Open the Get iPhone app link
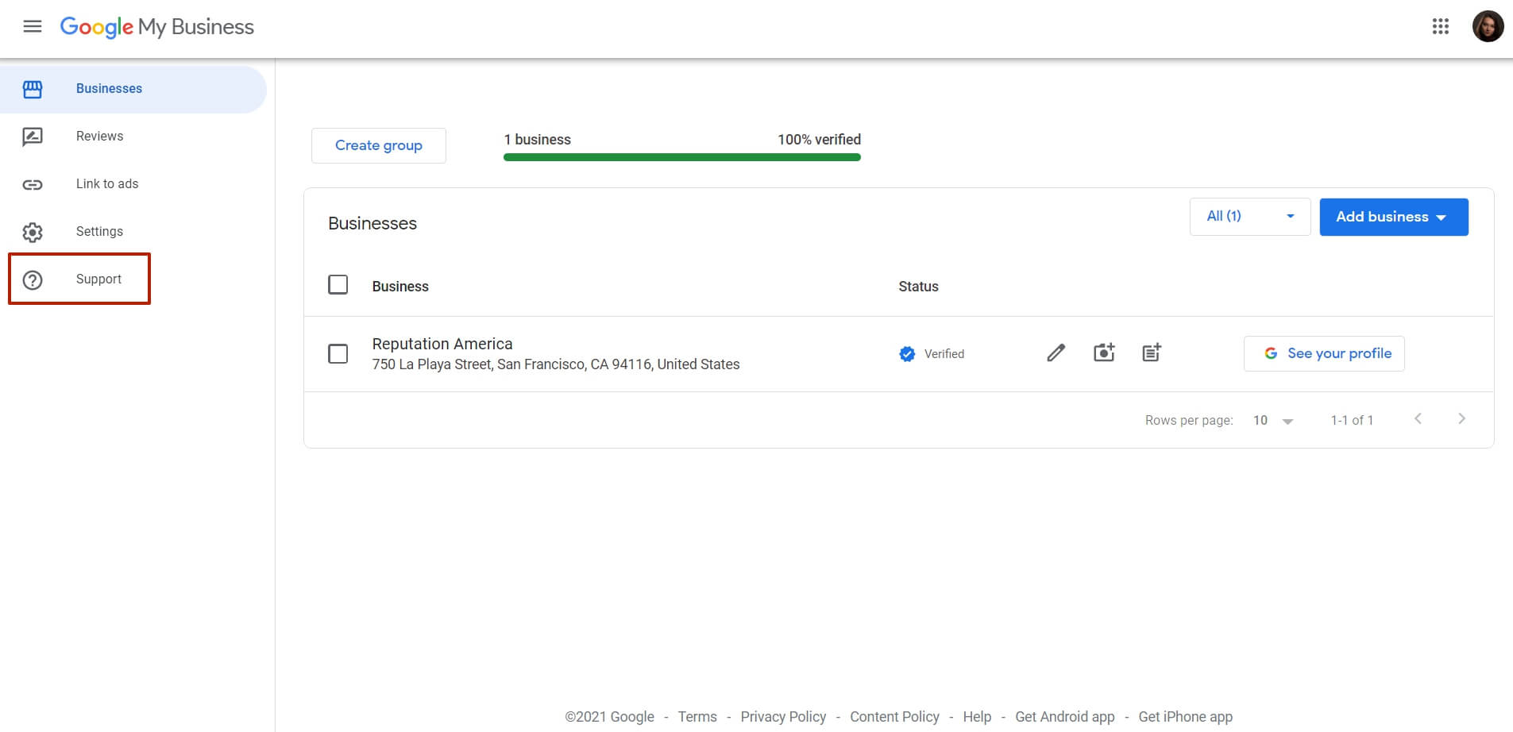 pos(1186,717)
